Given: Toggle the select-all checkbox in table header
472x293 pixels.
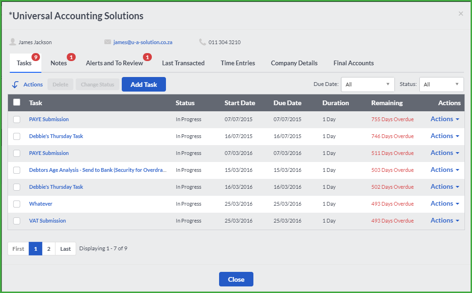Looking at the screenshot, I should [x=17, y=102].
